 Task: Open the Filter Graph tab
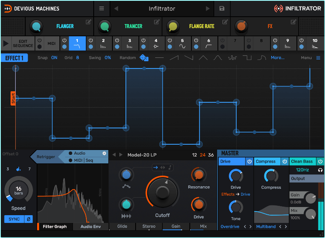(x=55, y=227)
